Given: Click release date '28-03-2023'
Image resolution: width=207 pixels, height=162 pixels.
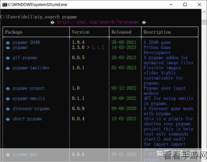Looking at the screenshot, I should [x=124, y=58].
